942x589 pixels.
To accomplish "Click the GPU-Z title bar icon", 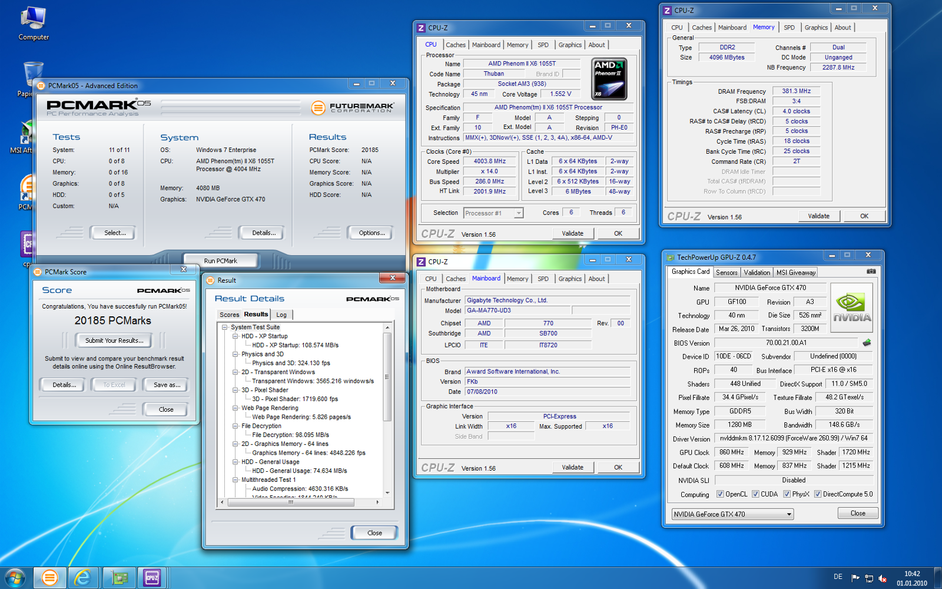I will coord(670,257).
